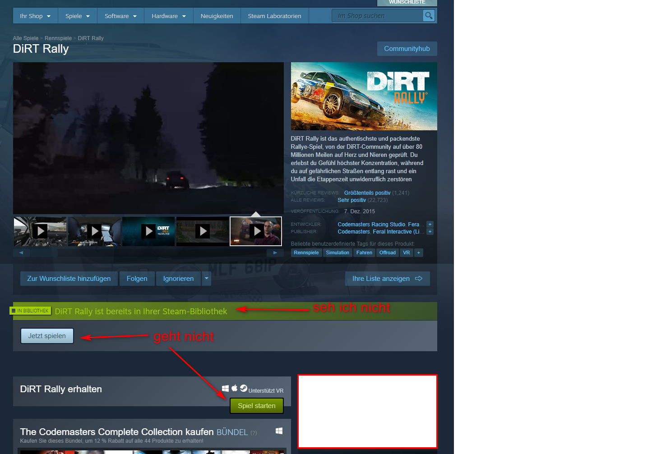Click the plus button after the tags
The width and height of the screenshot is (666, 454).
pos(419,253)
